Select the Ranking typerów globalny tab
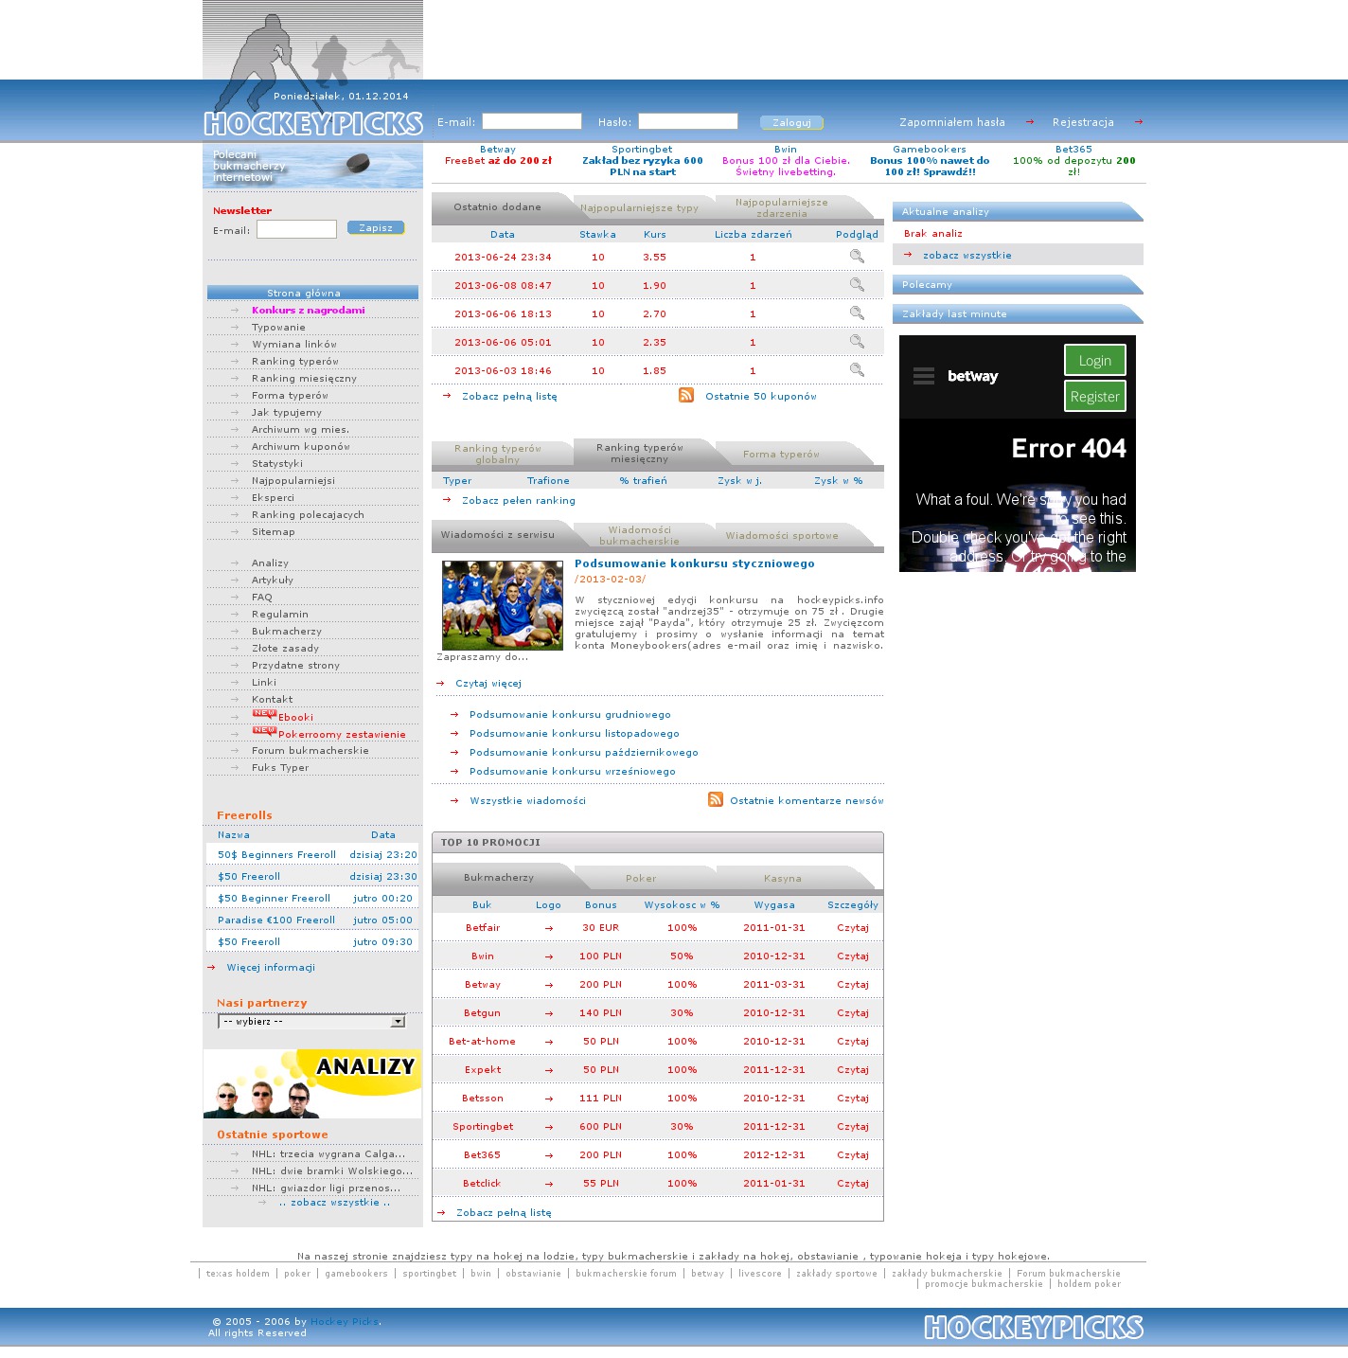 pyautogui.click(x=497, y=454)
